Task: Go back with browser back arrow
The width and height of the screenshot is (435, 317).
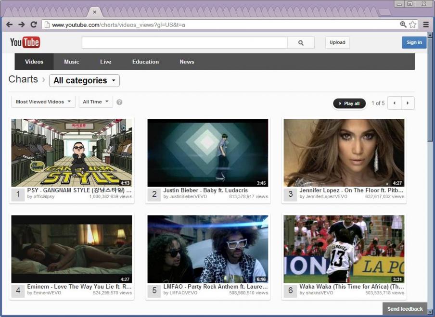Action: click(9, 25)
